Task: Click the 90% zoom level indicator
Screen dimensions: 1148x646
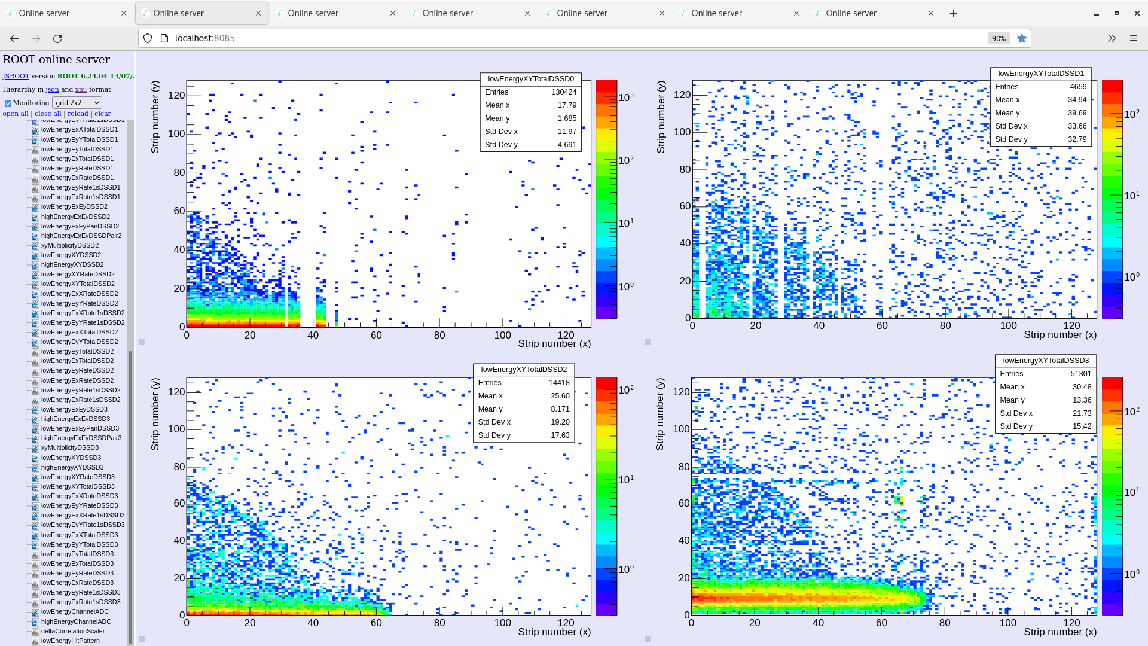Action: coord(999,38)
